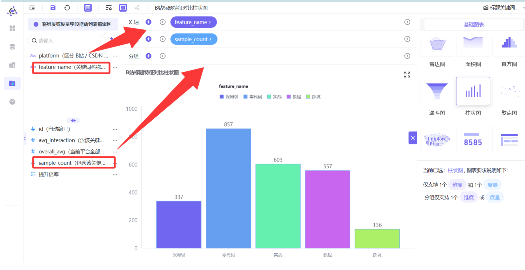
Task: Save the chart with the disk icon
Action: click(53, 8)
